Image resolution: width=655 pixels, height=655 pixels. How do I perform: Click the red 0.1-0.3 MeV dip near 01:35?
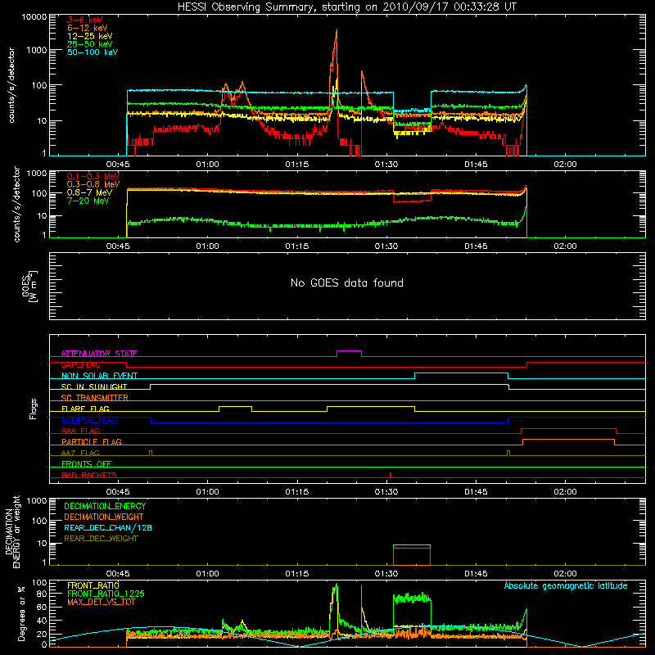tap(412, 201)
